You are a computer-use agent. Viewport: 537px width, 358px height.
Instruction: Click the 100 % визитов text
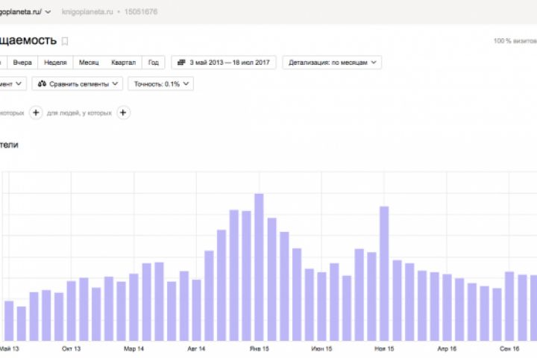click(515, 41)
